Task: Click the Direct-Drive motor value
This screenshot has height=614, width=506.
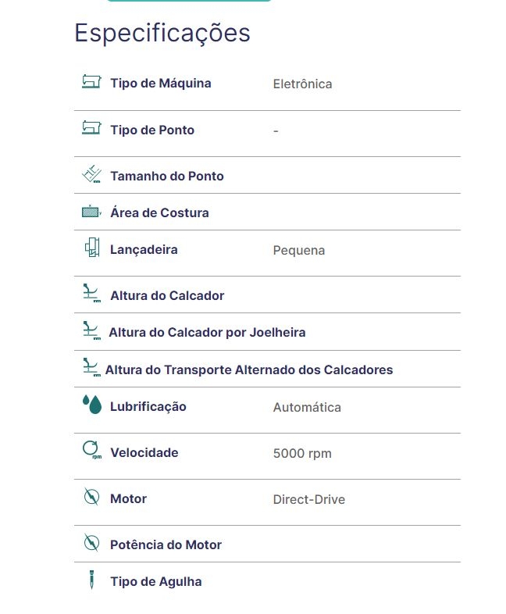Action: click(308, 499)
